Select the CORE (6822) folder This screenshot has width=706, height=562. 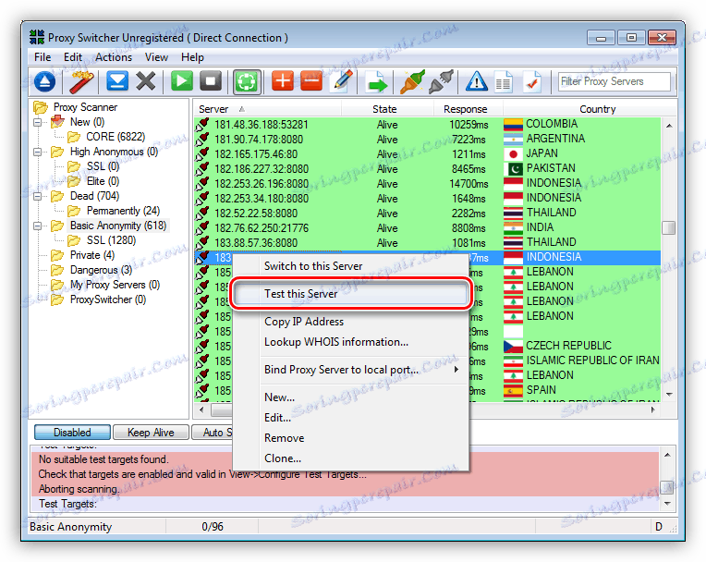tap(106, 137)
